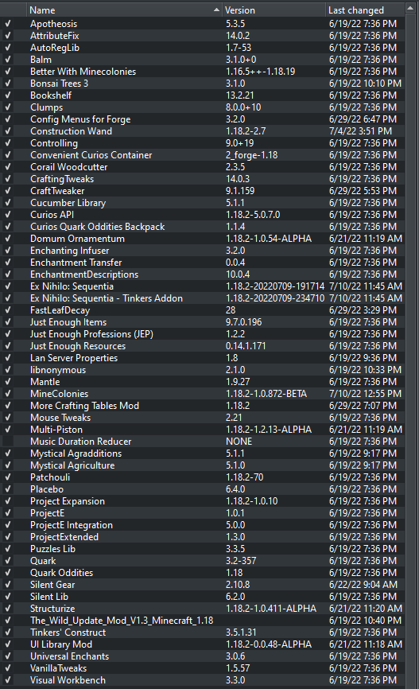Select Curios Quark Oddities Backpack

tap(202, 227)
